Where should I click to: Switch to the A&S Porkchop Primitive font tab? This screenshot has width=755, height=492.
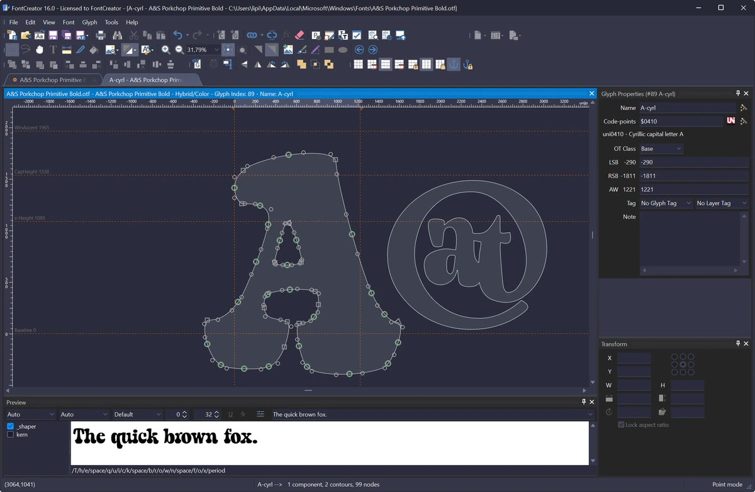tap(53, 80)
